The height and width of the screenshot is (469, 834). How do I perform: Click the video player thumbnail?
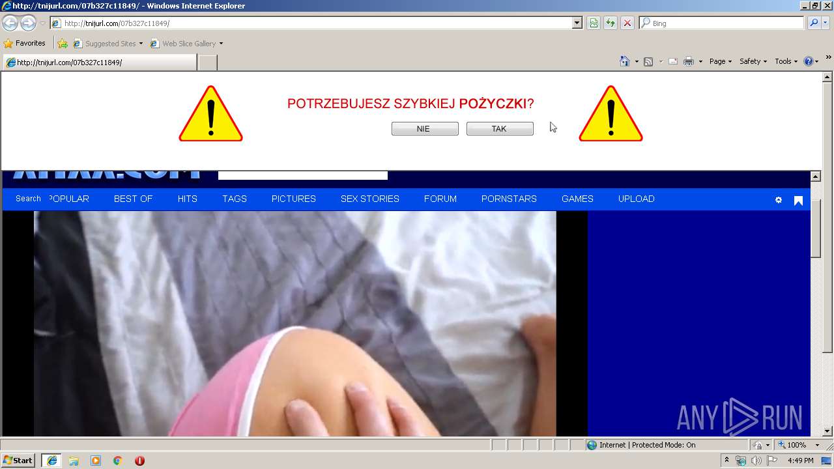pos(295,323)
